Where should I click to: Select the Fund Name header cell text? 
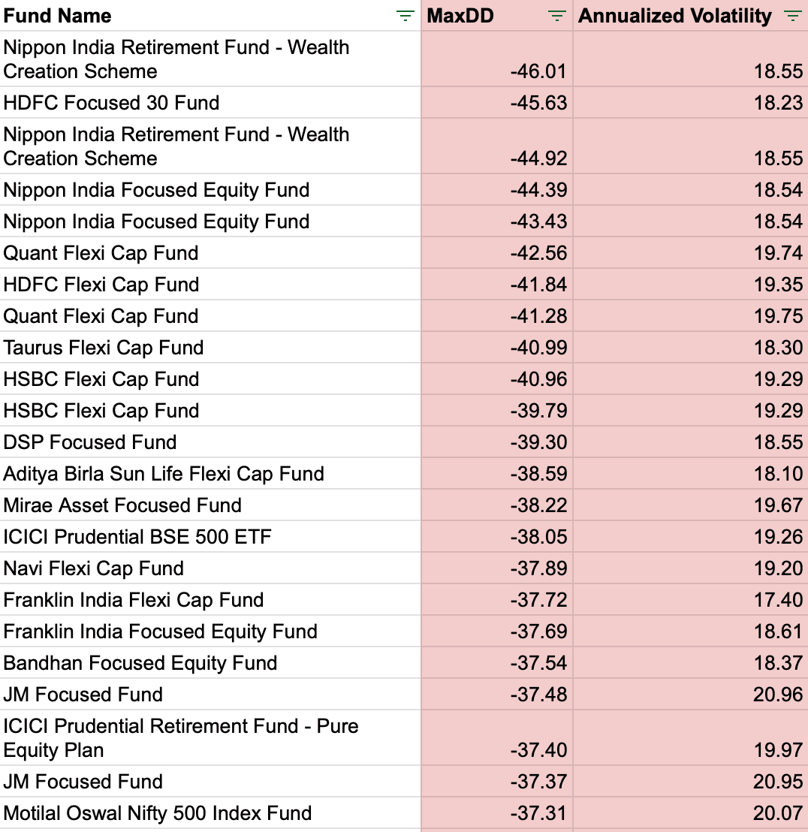click(58, 16)
